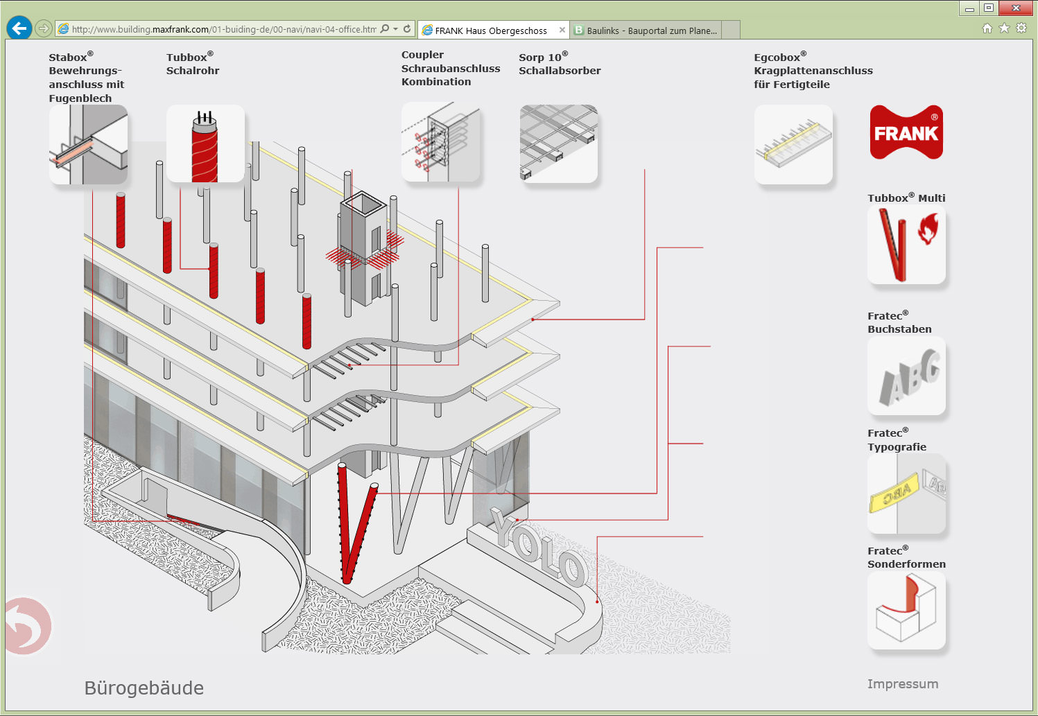Minimize the browser window
1038x716 pixels.
pyautogui.click(x=969, y=8)
